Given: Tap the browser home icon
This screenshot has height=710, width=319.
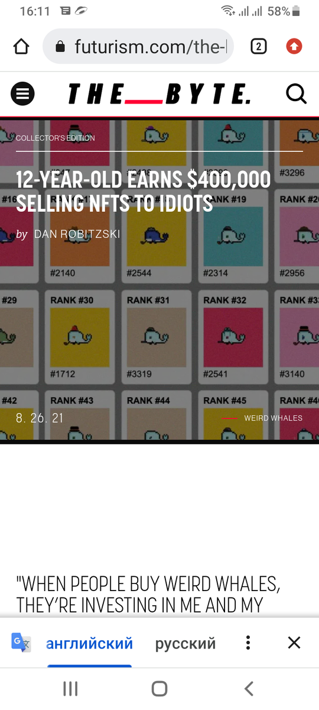Looking at the screenshot, I should pos(21,46).
